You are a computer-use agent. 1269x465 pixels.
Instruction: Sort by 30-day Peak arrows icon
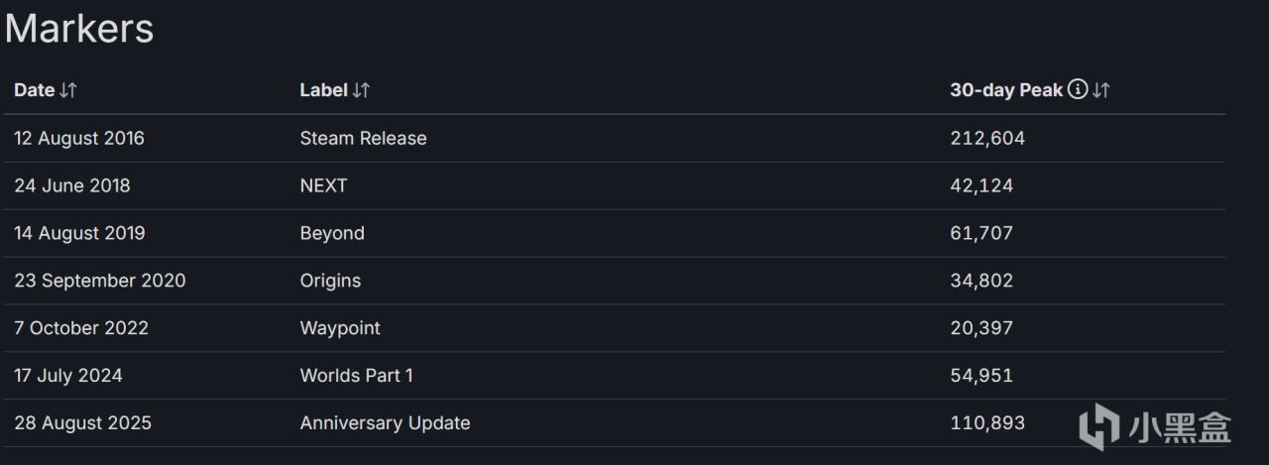pyautogui.click(x=1101, y=90)
